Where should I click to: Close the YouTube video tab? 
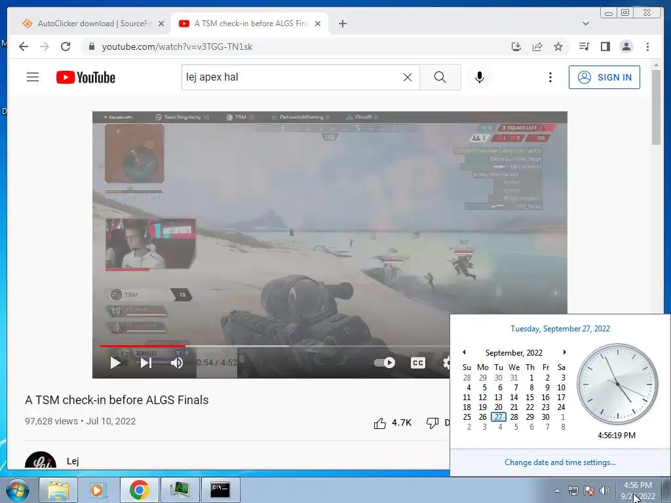point(318,24)
